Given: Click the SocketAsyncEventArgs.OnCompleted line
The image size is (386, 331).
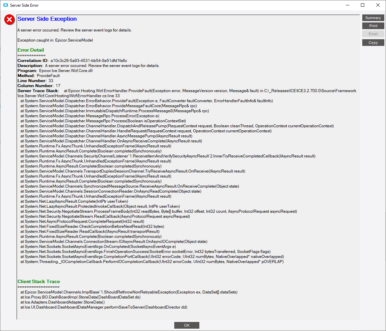Looking at the screenshot, I should [x=98, y=247].
